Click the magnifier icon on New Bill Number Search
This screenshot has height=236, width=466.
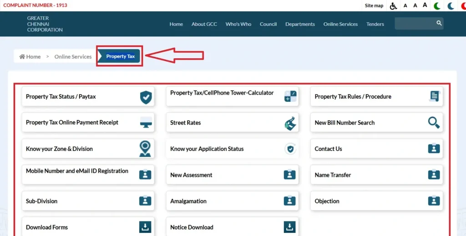(x=434, y=123)
